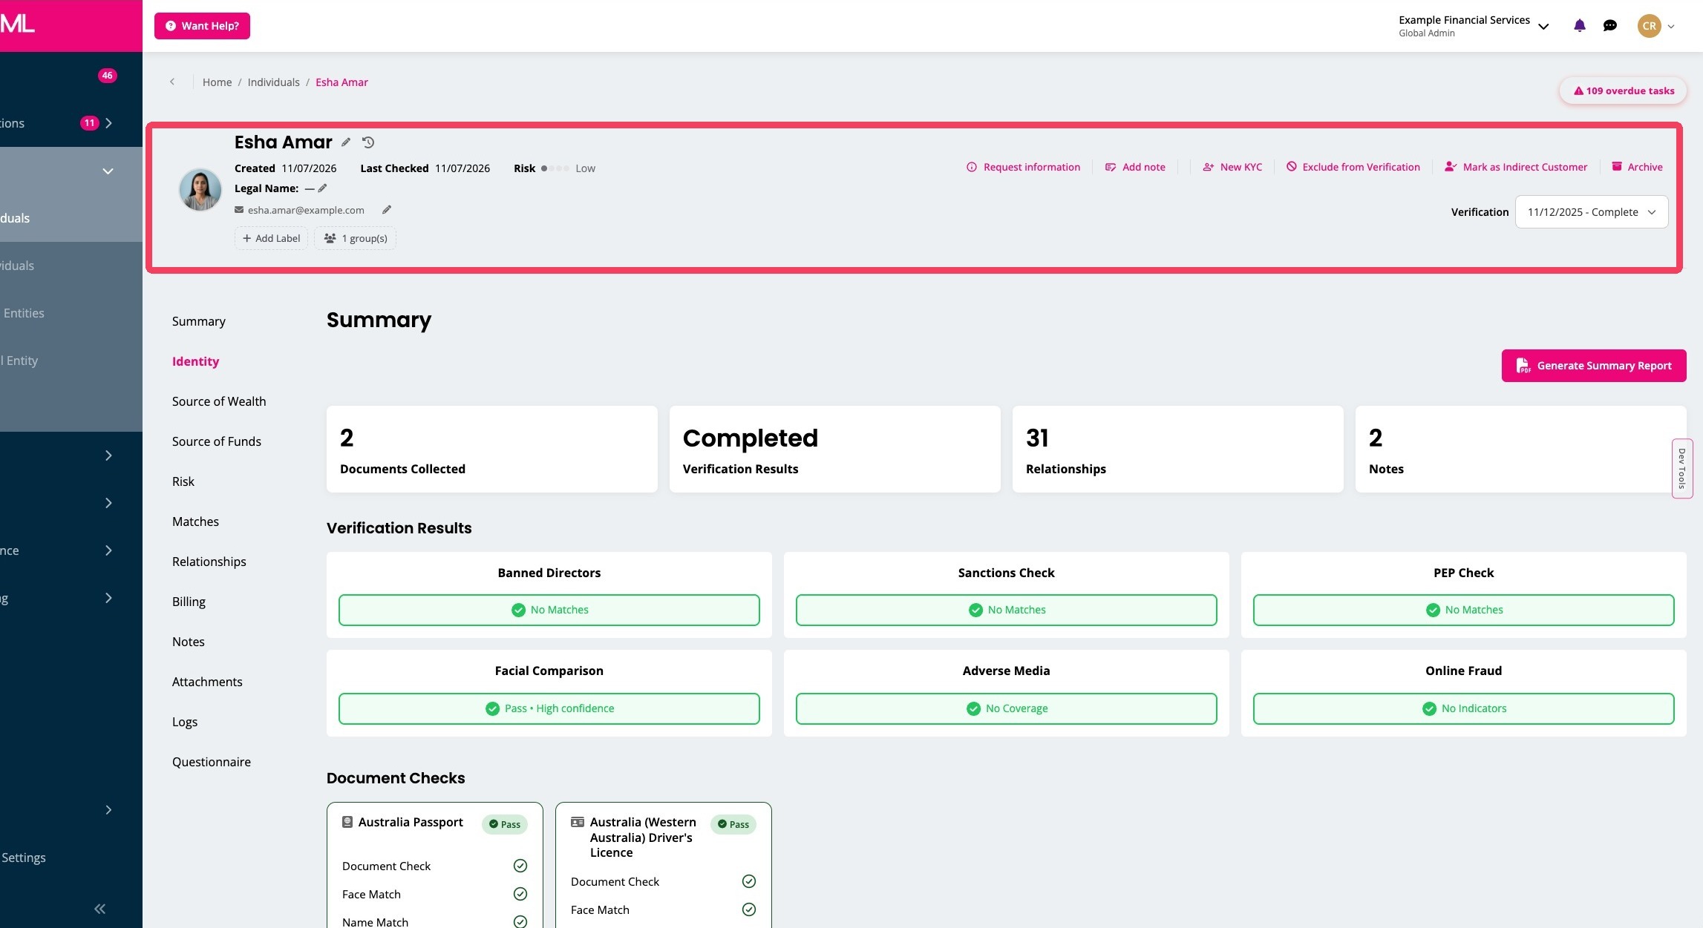Open history icon next to Esha Amar
This screenshot has height=928, width=1703.
click(368, 142)
